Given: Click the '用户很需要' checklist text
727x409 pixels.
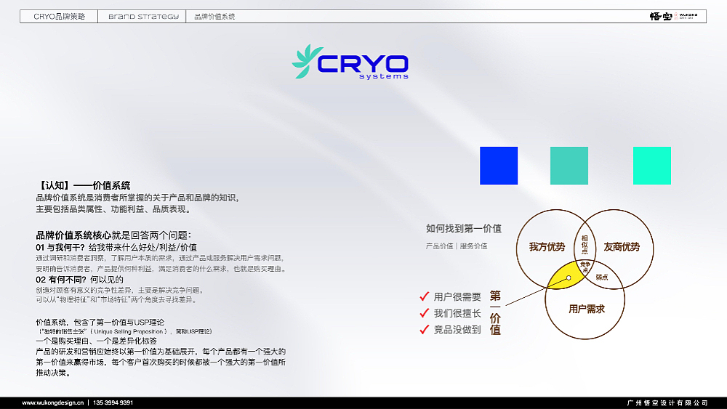Looking at the screenshot, I should coord(457,296).
